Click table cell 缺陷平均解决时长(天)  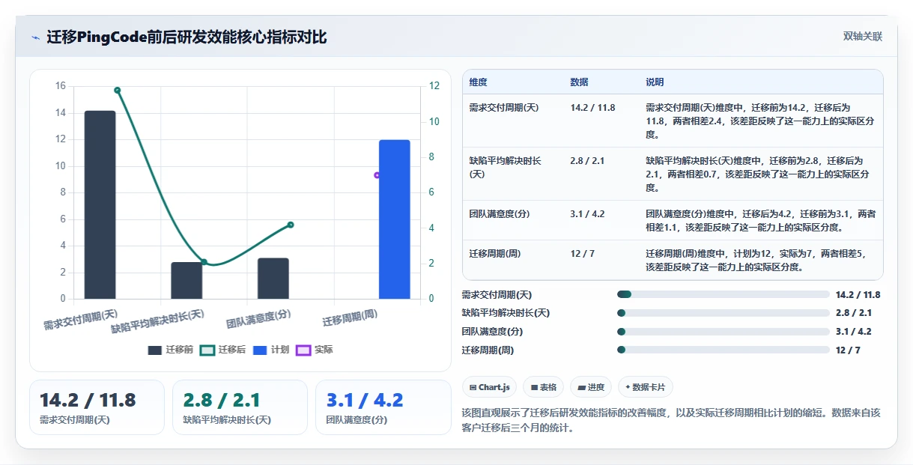pos(506,167)
